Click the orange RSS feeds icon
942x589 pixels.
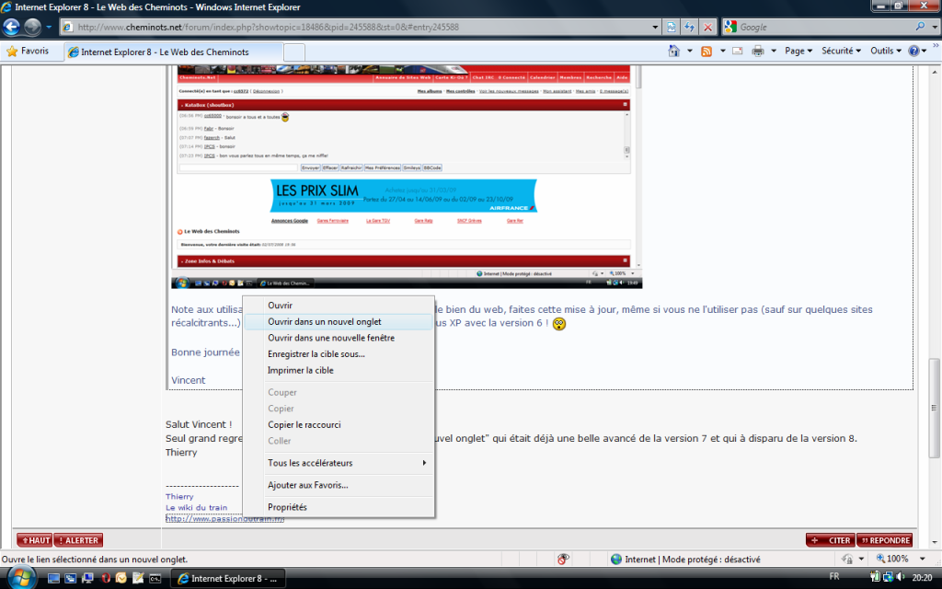[x=706, y=52]
